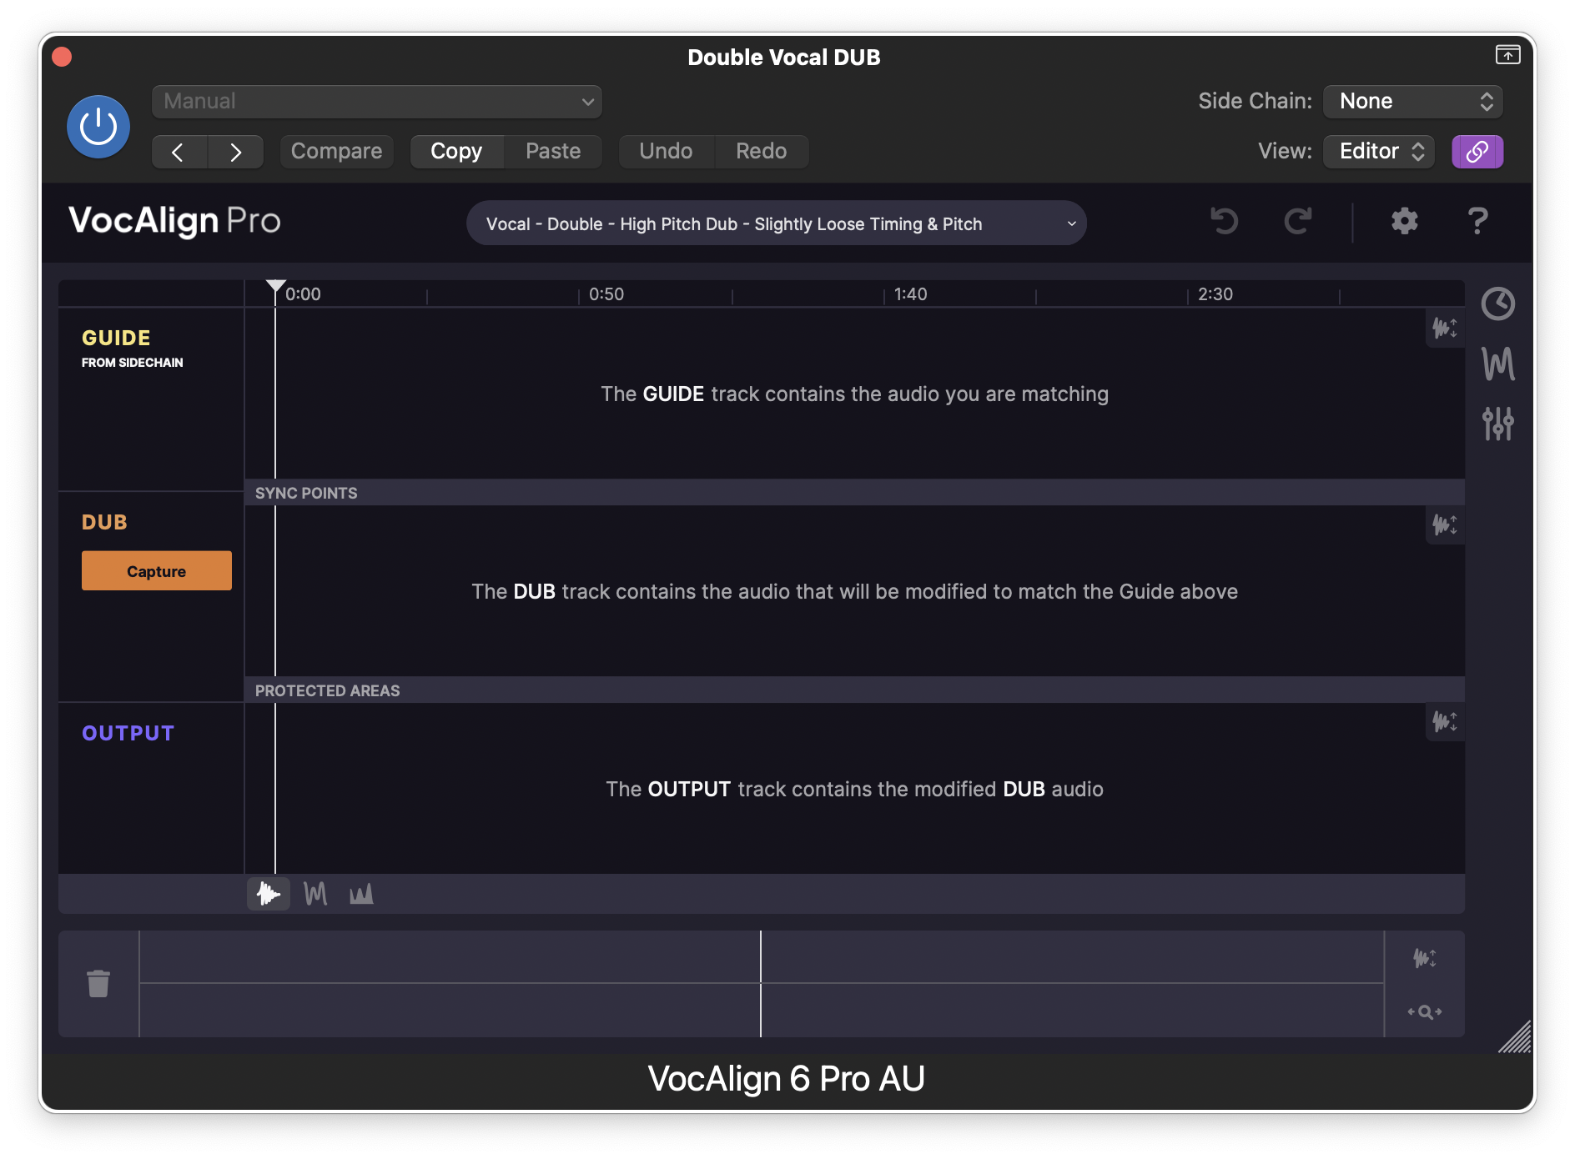Open the Side Chain source dropdown
Image resolution: width=1575 pixels, height=1159 pixels.
pos(1412,102)
